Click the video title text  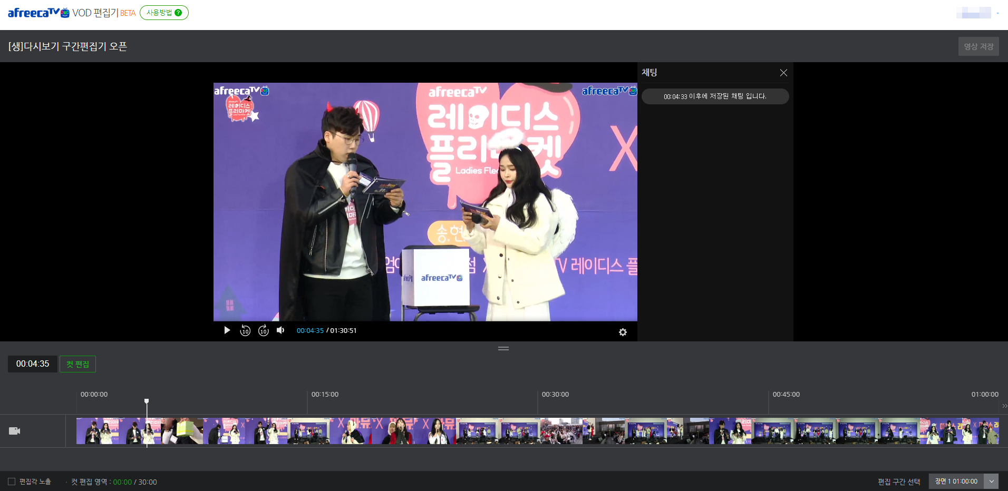pos(67,46)
